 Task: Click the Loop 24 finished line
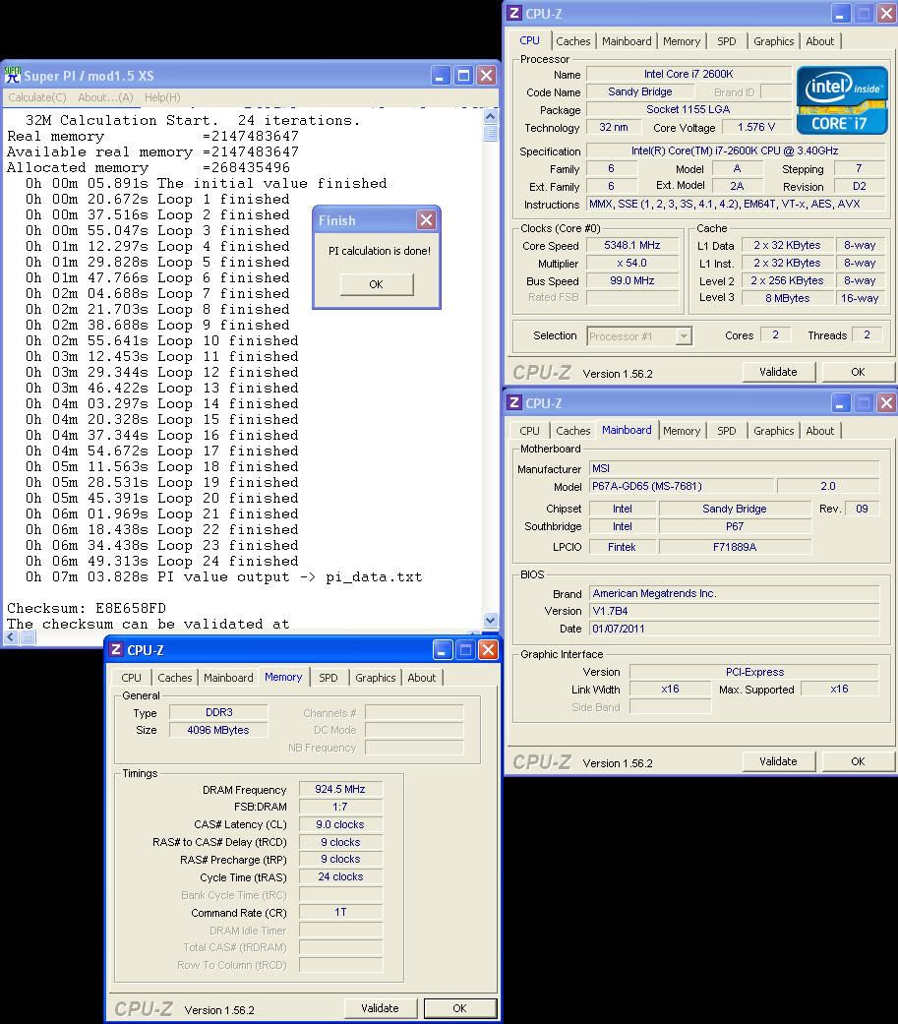(162, 561)
